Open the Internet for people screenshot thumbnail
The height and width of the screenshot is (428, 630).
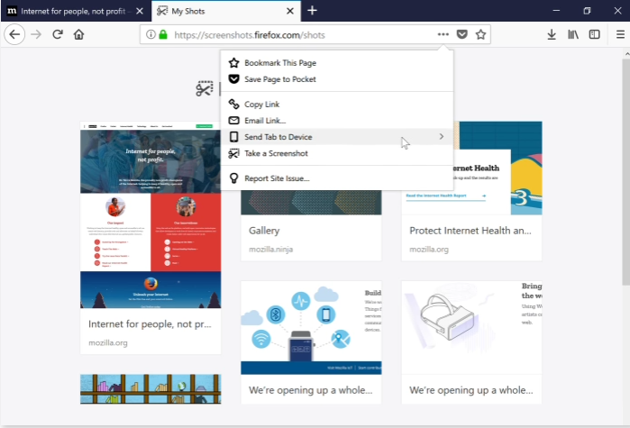click(151, 214)
